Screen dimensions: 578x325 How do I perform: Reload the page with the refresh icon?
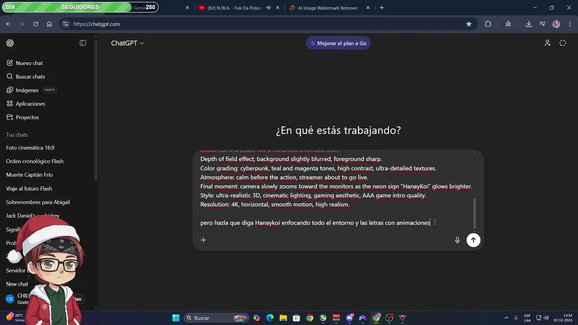(36, 24)
